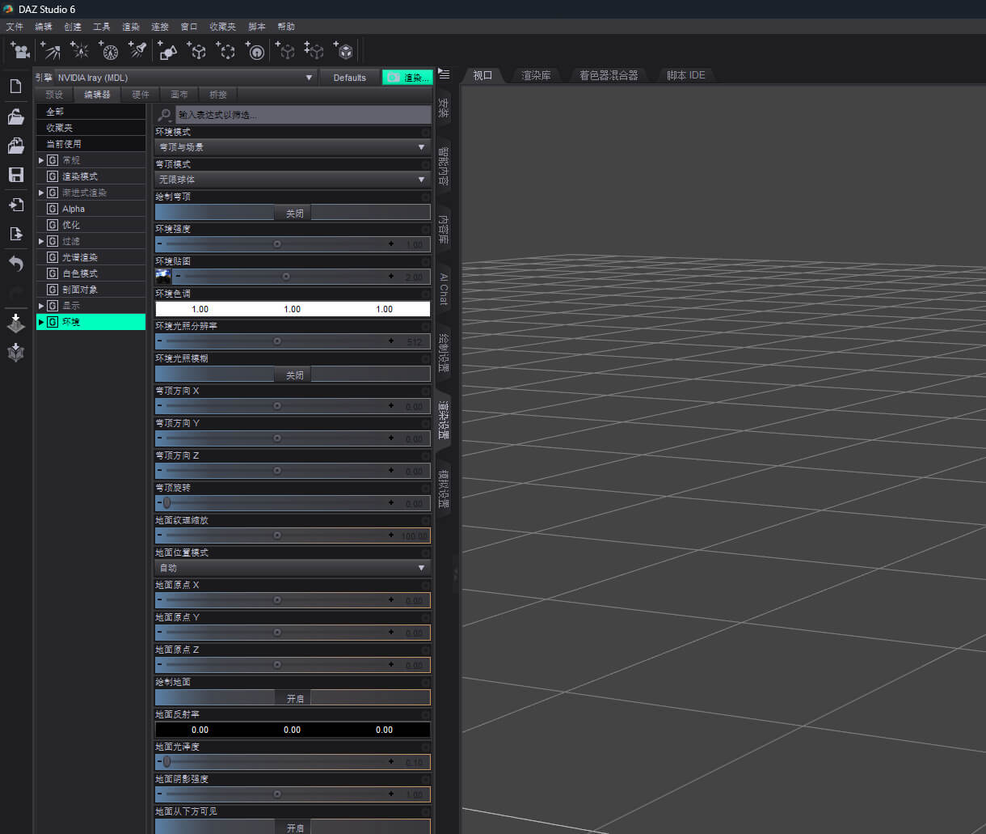Click the Import icon in left sidebar
The image size is (986, 834).
15,205
